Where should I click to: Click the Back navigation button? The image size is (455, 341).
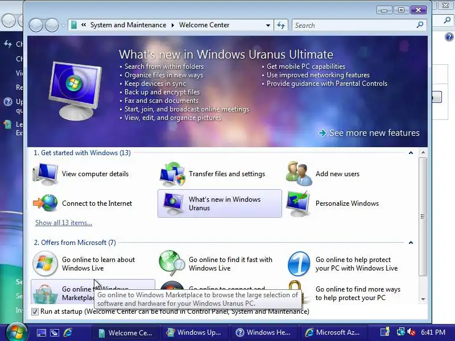(x=36, y=25)
